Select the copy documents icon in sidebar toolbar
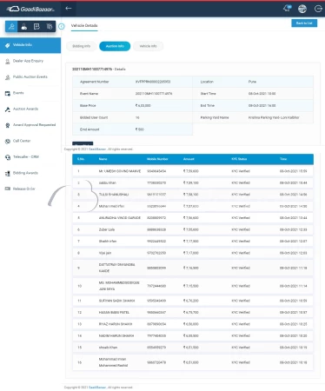Viewport: 325px width, 391px height. click(50, 27)
